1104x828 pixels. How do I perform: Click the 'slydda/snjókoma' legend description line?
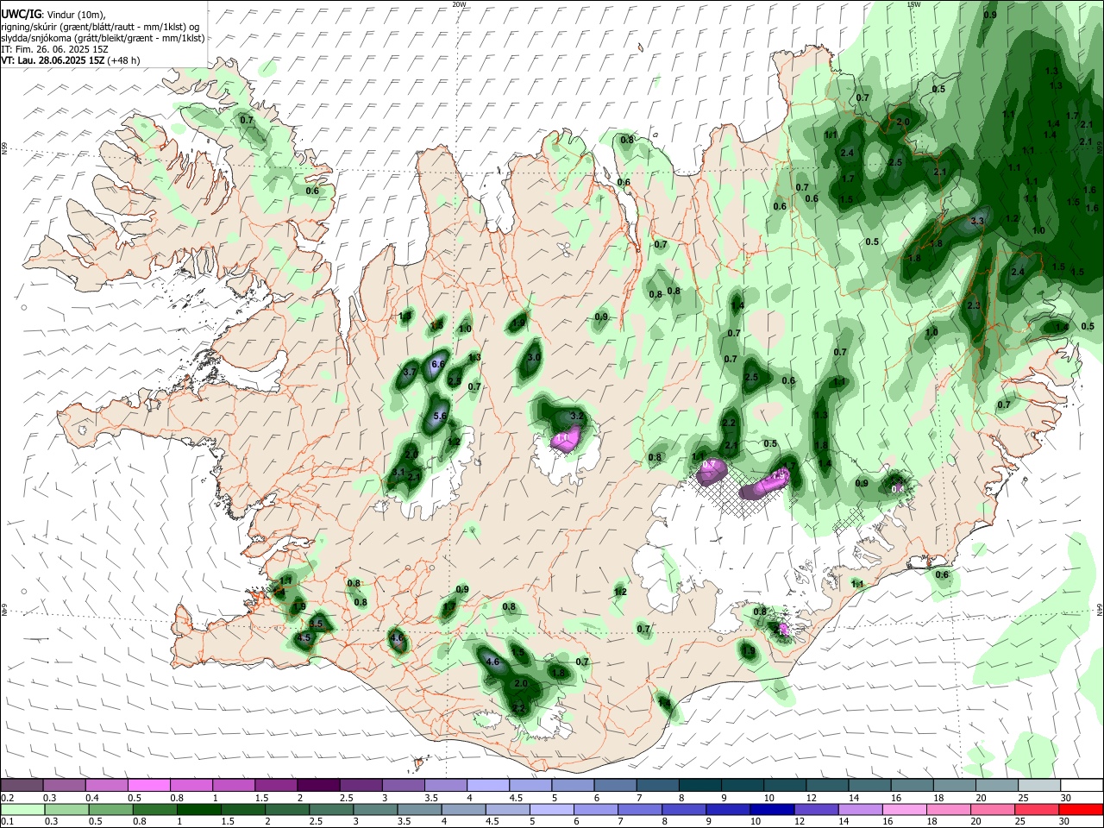pyautogui.click(x=103, y=38)
